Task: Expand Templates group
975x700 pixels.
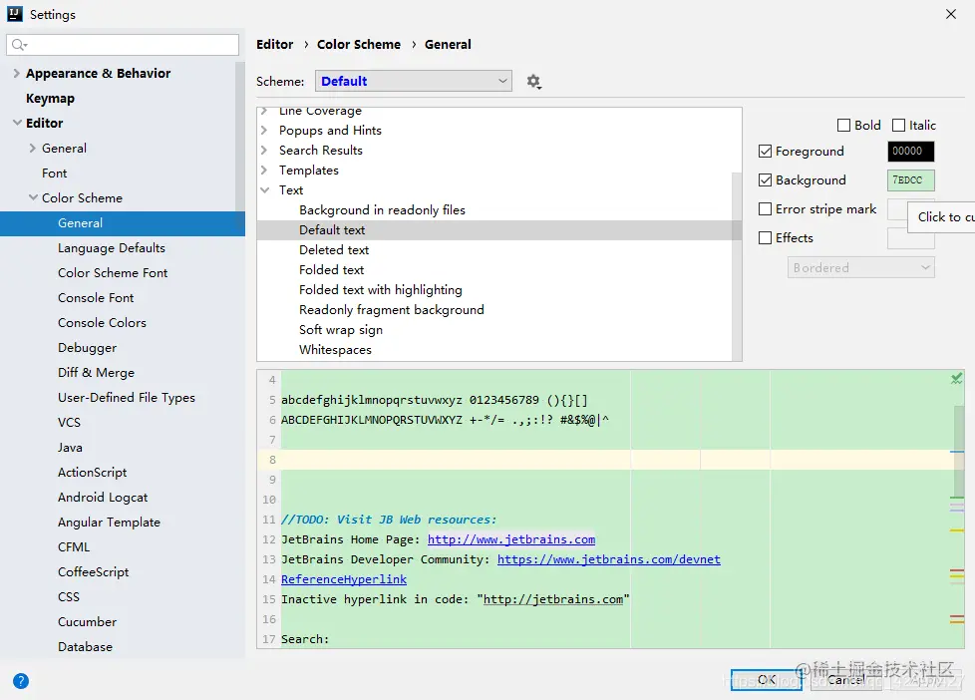Action: click(x=264, y=170)
